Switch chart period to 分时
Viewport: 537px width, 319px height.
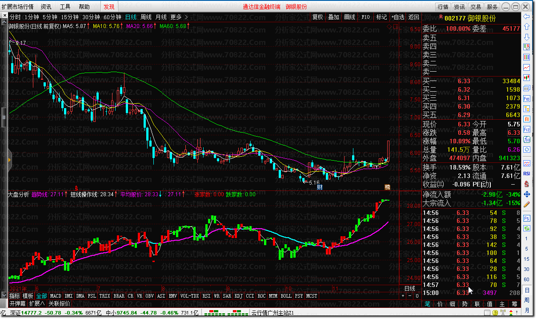pos(16,17)
